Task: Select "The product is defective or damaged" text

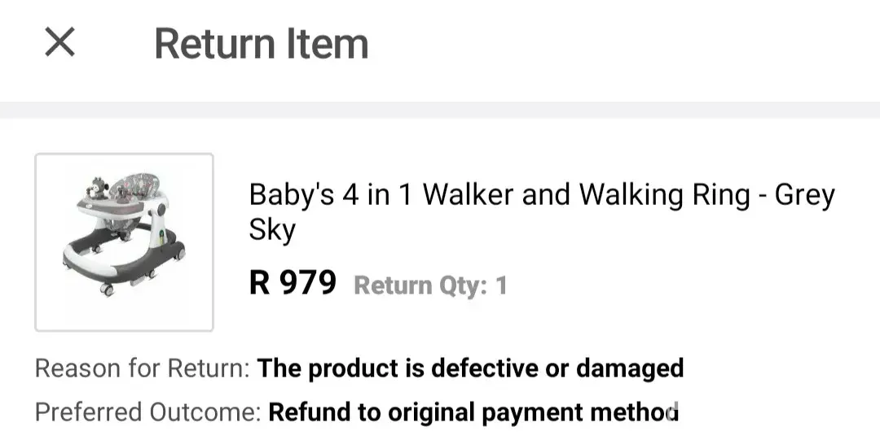Action: (x=470, y=368)
